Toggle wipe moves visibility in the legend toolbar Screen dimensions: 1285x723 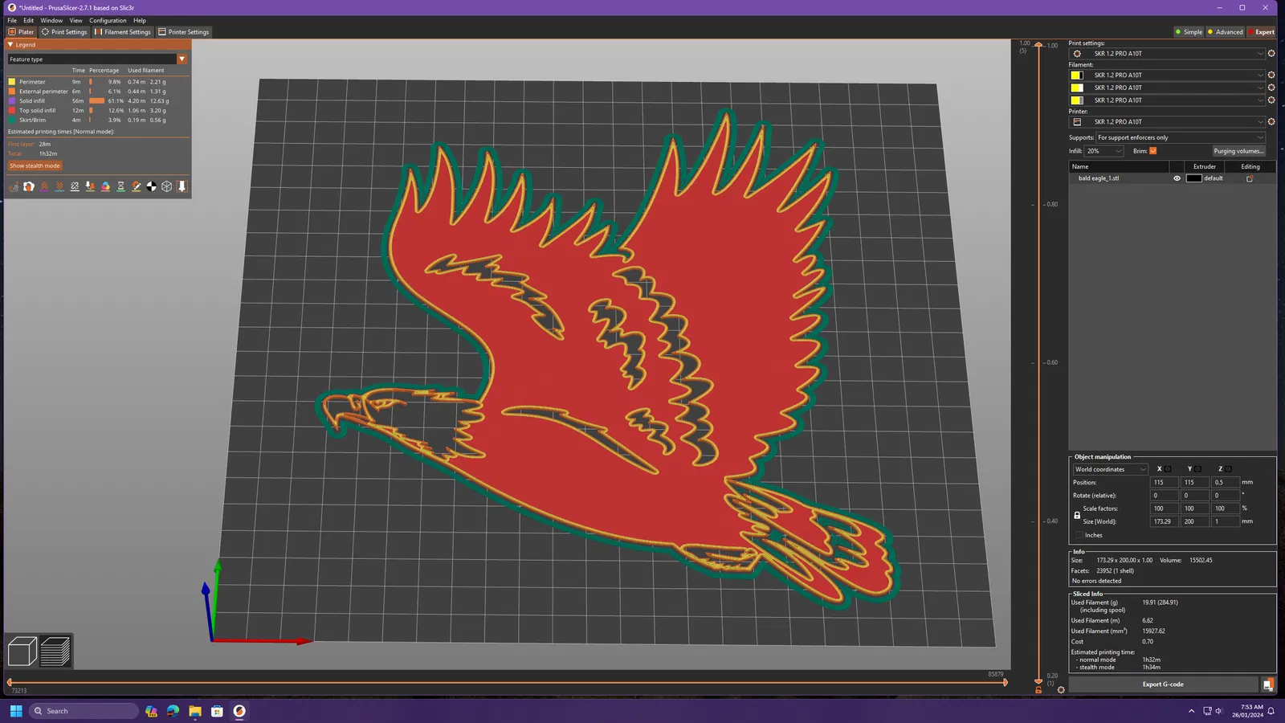coord(29,186)
